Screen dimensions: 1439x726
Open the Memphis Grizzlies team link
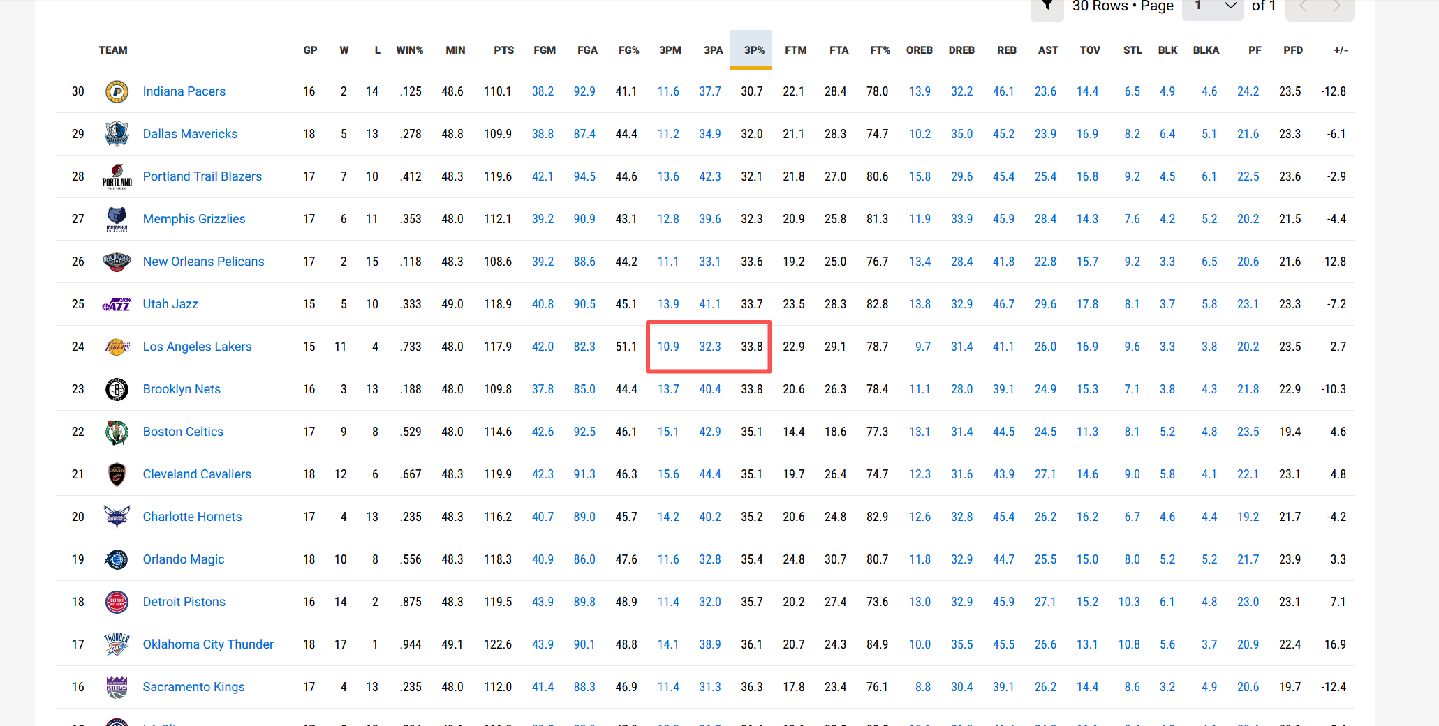[194, 219]
